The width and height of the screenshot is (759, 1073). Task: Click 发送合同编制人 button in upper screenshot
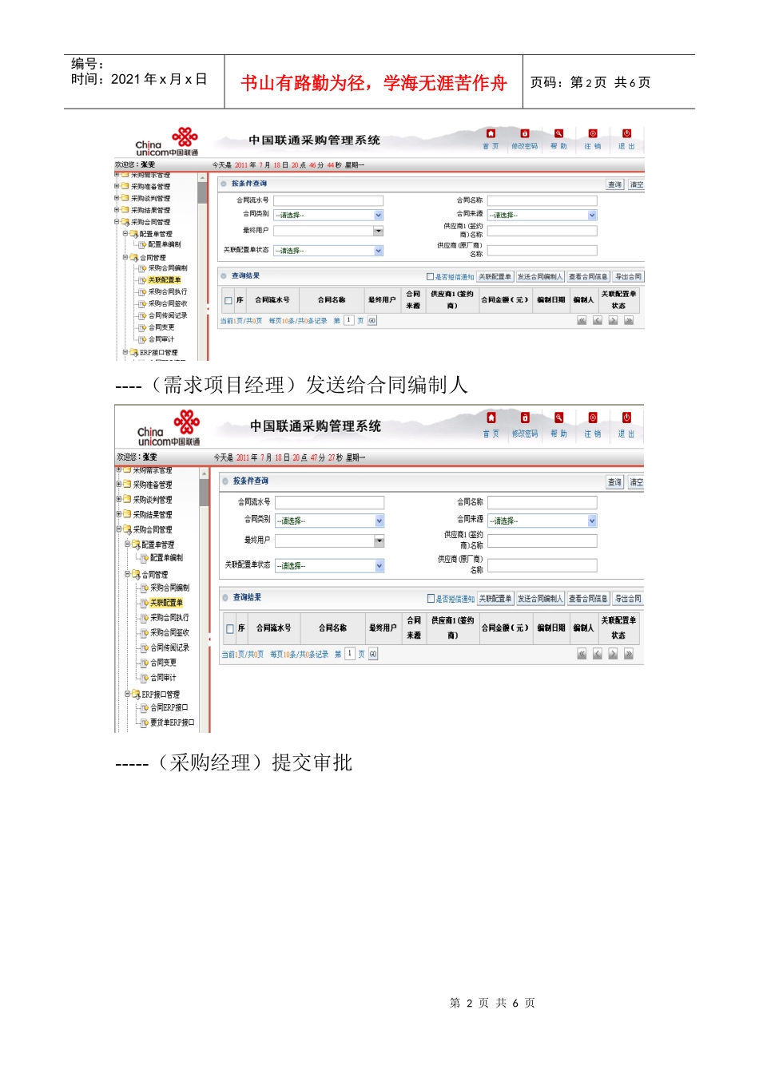[540, 277]
